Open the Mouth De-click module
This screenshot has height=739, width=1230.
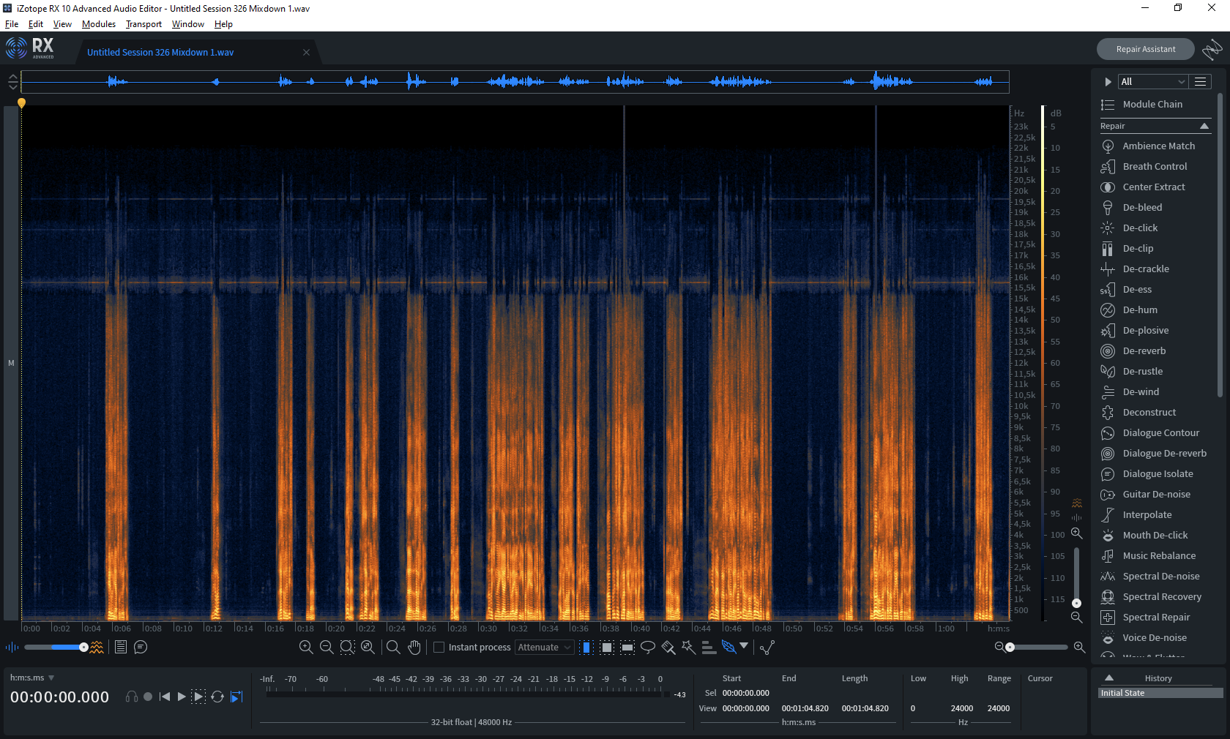point(1155,536)
